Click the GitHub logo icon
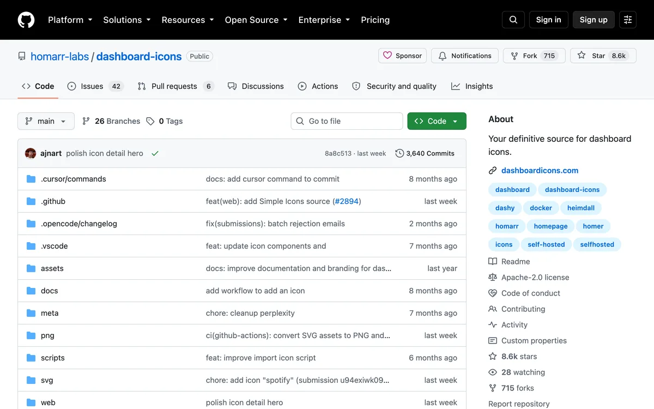This screenshot has height=409, width=654. 26,20
